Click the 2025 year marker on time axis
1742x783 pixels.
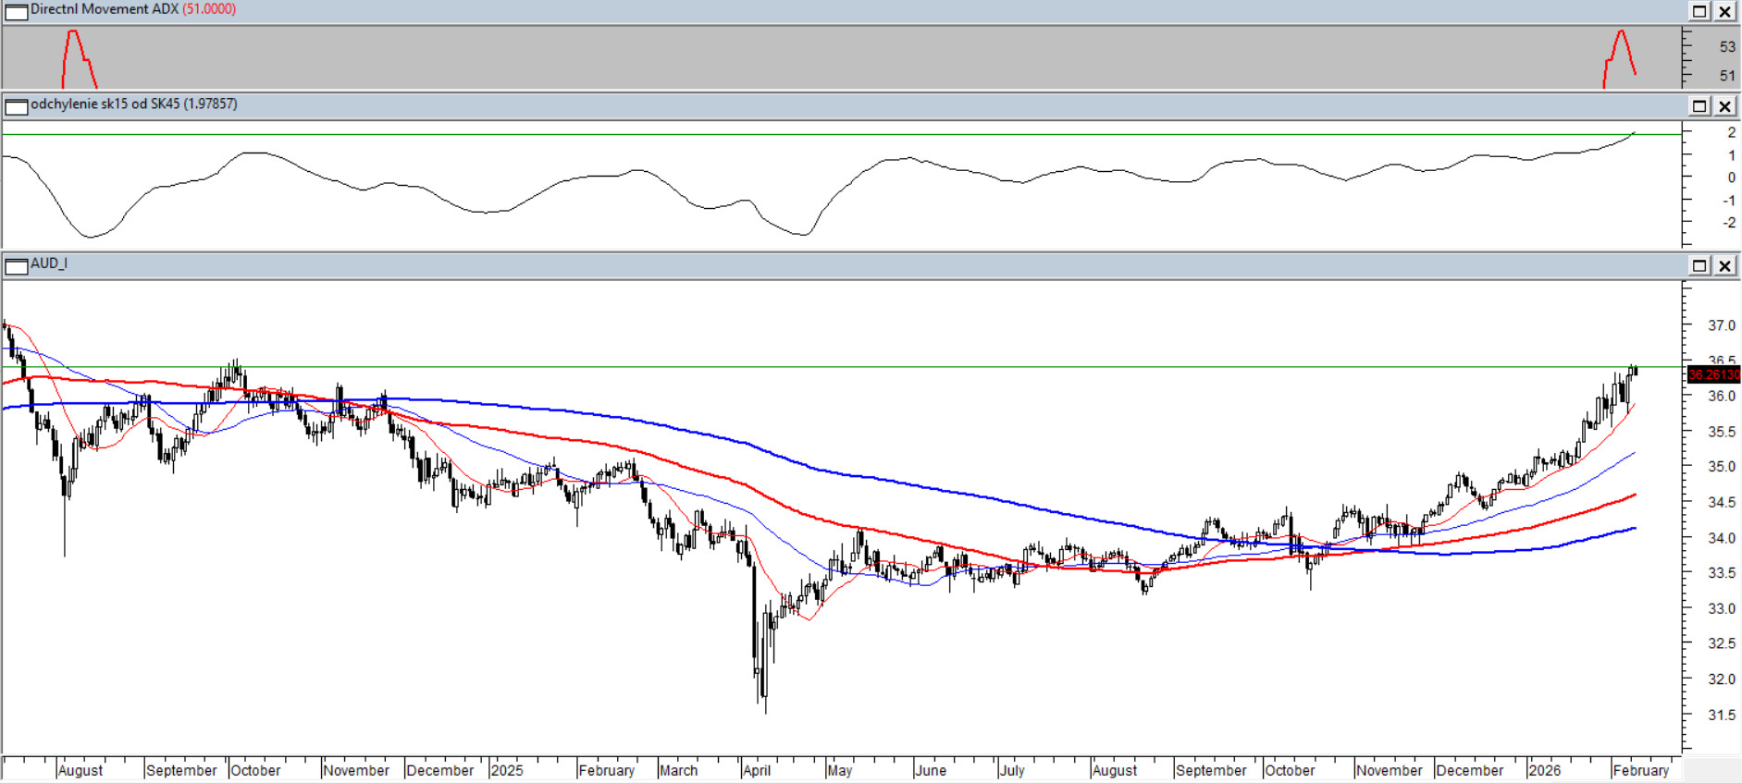[507, 770]
